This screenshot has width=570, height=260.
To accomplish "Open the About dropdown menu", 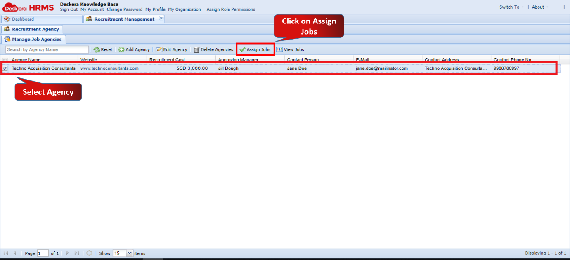I will click(540, 7).
